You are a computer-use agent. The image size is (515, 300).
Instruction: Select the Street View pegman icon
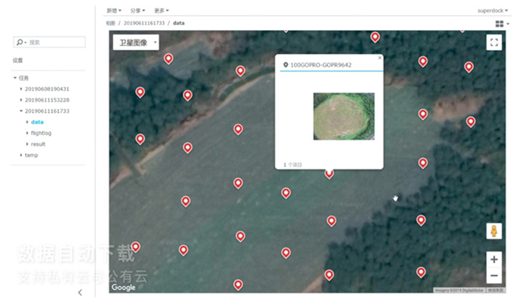(x=494, y=231)
